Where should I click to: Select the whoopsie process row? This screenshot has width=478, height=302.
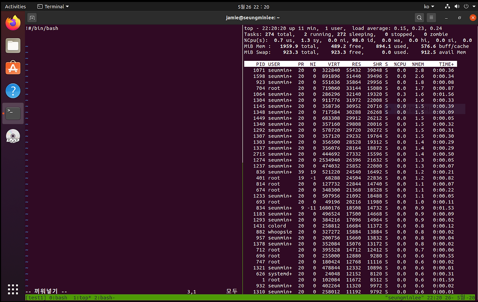coord(351,231)
